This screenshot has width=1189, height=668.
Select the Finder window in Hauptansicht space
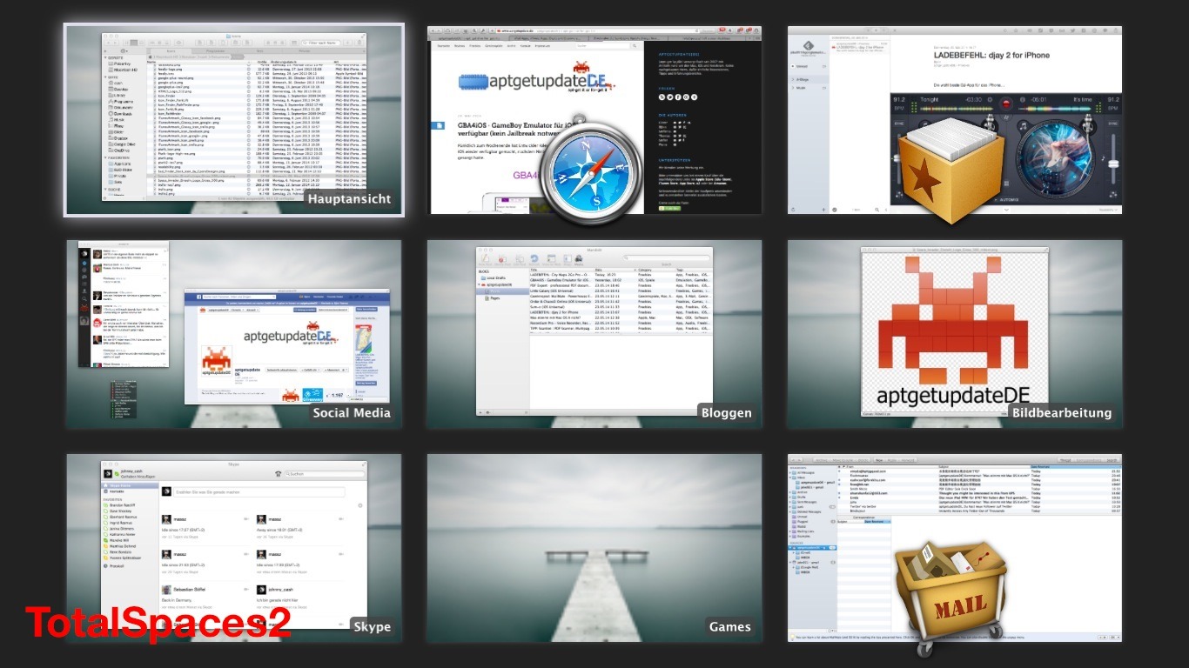[x=234, y=113]
